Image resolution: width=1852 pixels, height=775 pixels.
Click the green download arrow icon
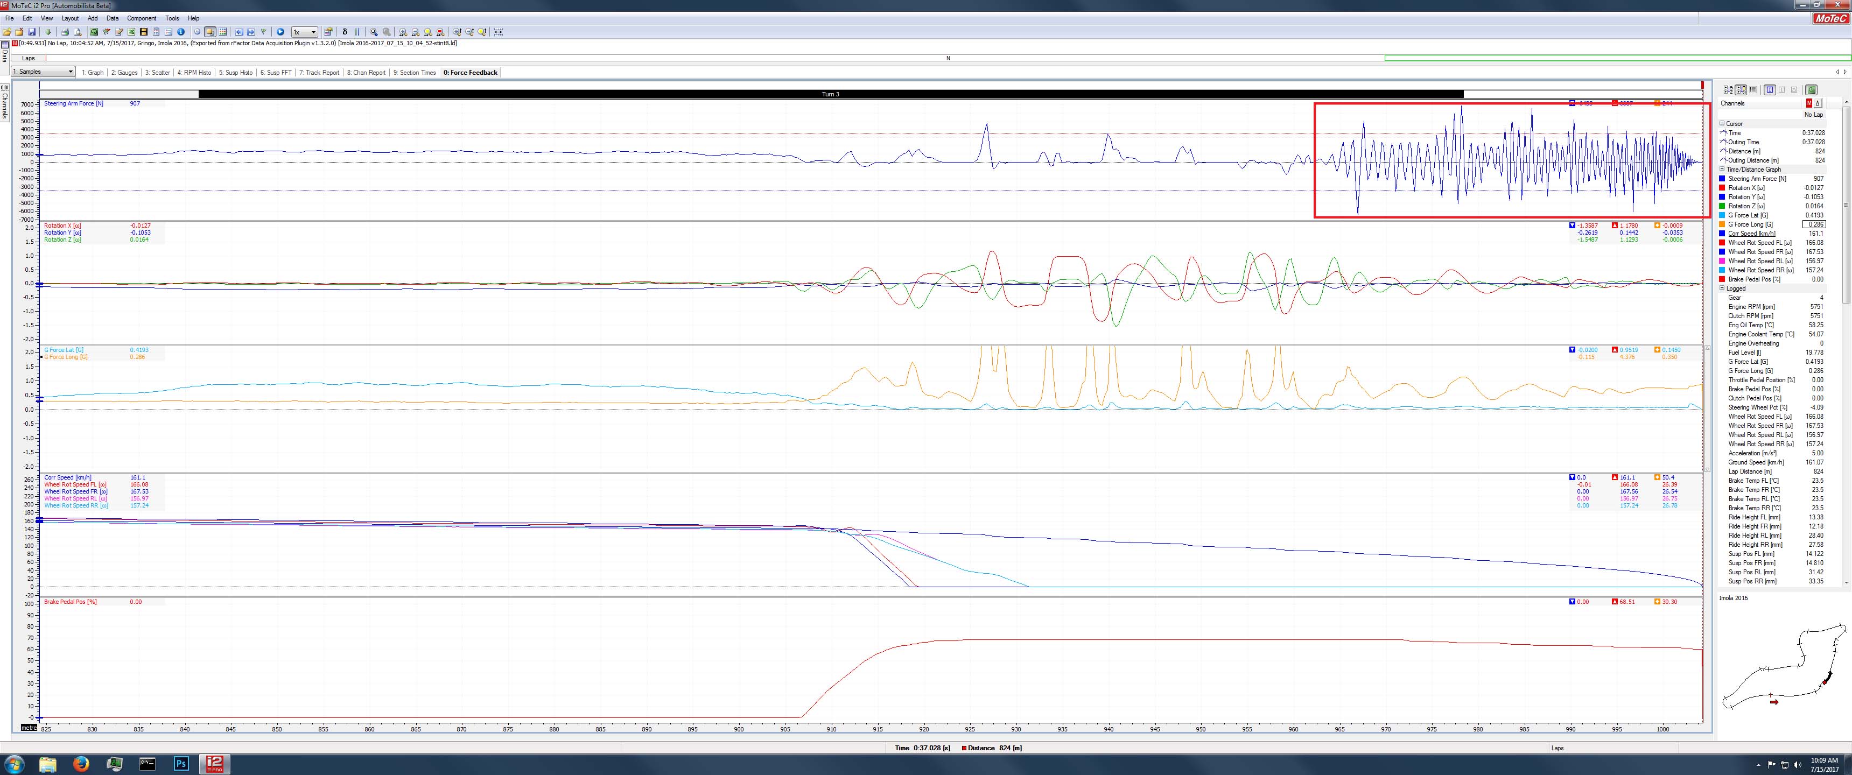(x=48, y=32)
